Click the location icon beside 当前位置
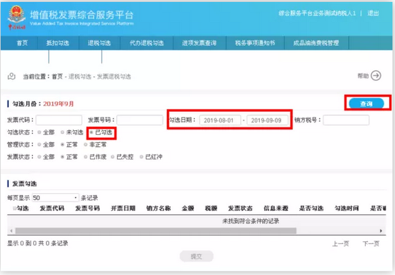 (x=11, y=76)
